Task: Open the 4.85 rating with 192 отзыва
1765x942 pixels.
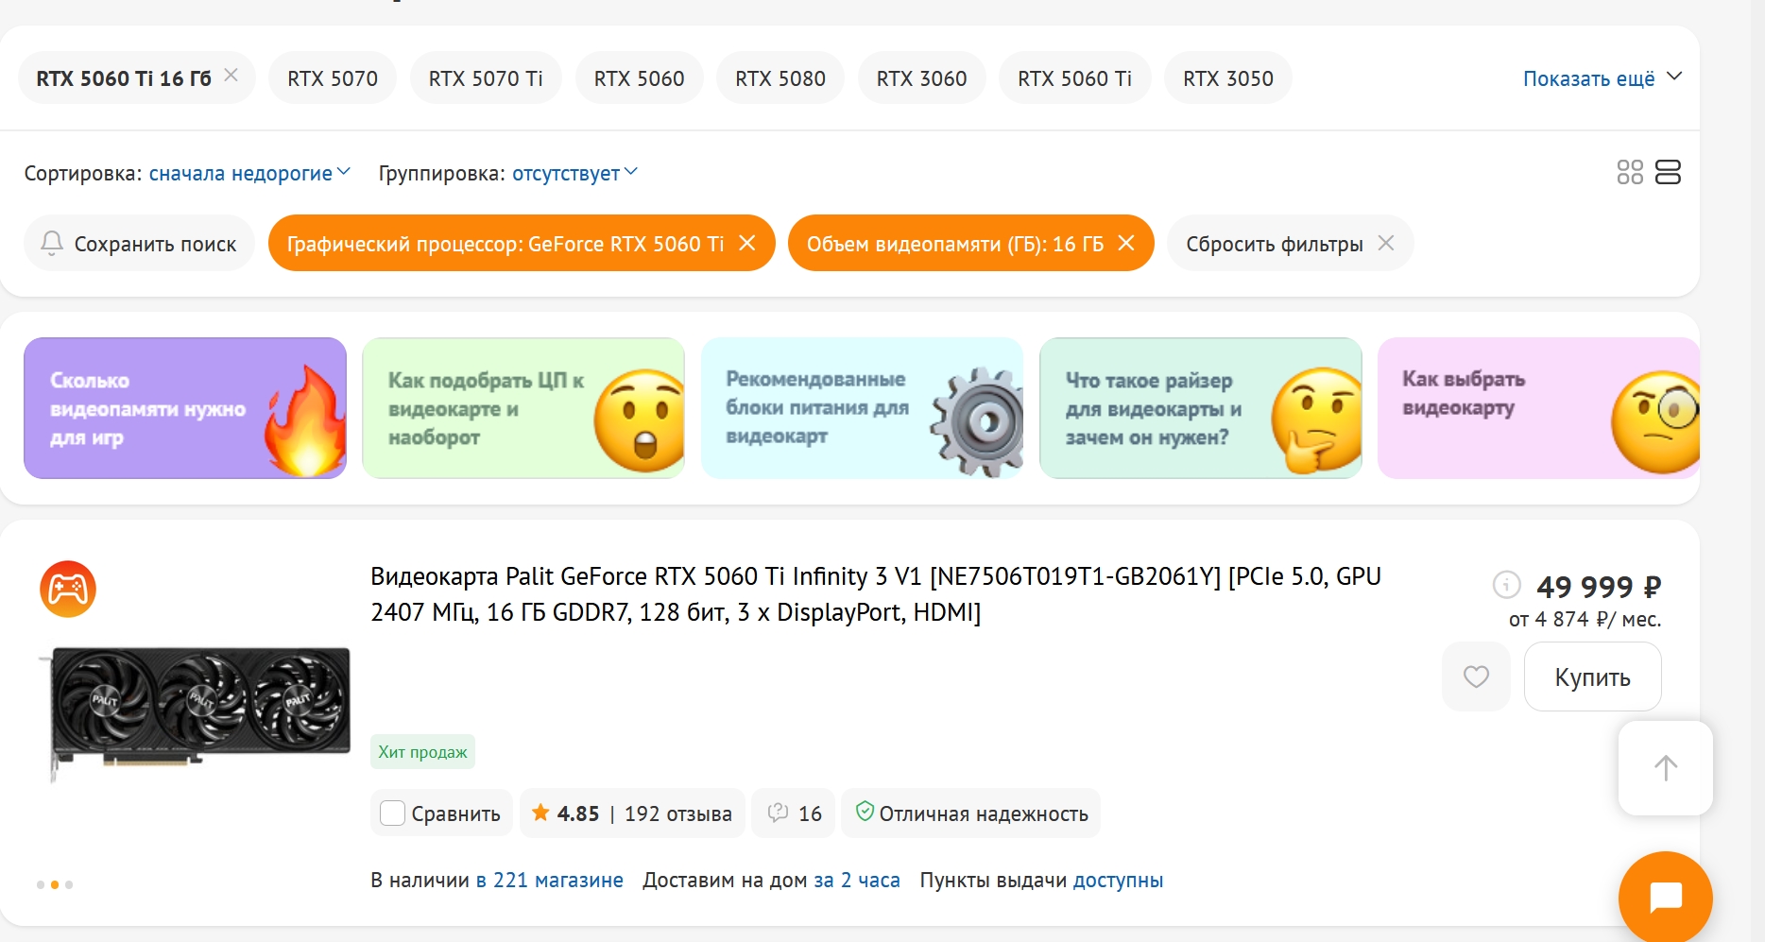Action: tap(632, 814)
